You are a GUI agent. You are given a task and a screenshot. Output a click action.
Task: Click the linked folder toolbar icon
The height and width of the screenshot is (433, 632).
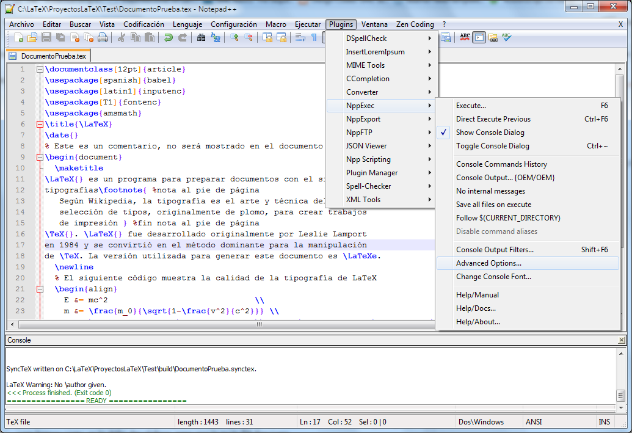(x=493, y=38)
